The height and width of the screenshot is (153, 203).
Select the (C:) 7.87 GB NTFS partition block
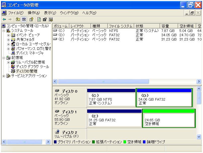click(111, 98)
